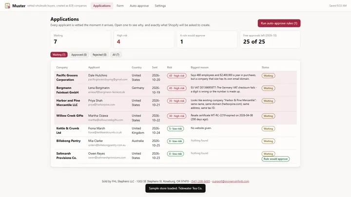This screenshot has height=197, width=351.
Task: Click the High risk summary card
Action: click(x=144, y=39)
